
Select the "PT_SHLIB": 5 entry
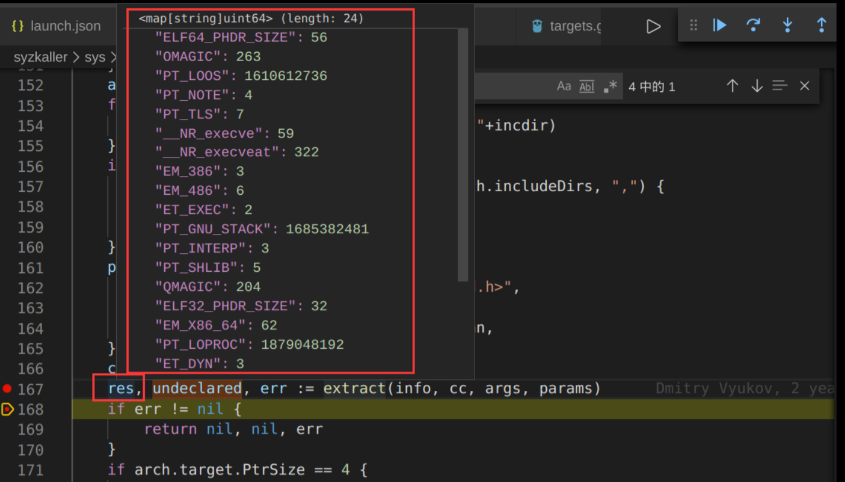pos(208,267)
